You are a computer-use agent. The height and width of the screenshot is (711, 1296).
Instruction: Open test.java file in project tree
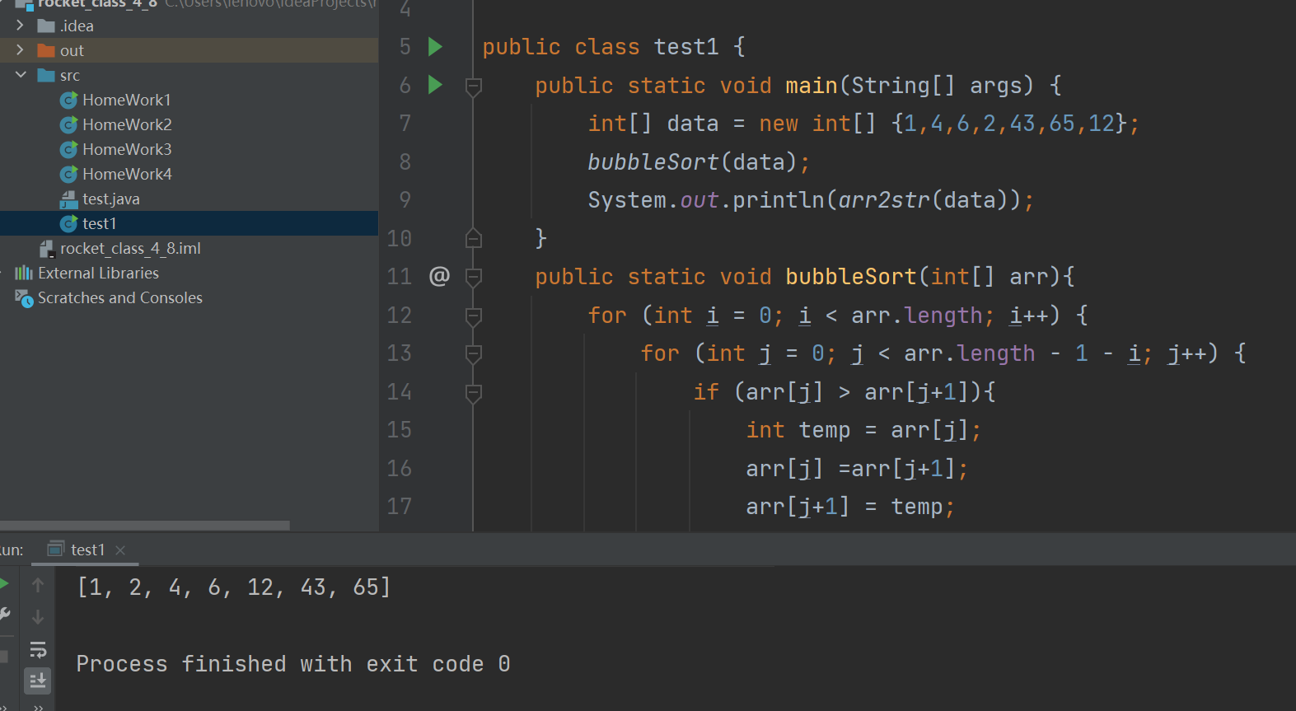[111, 199]
